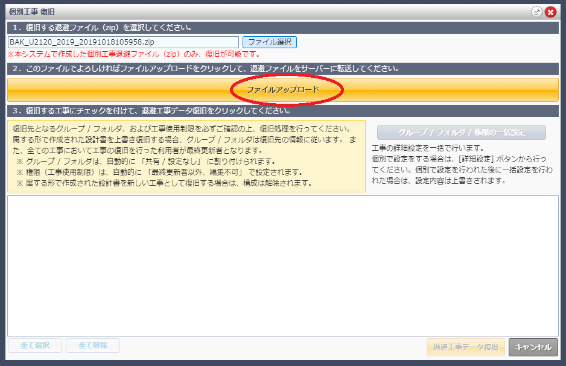Click the 個別工事 復旧 title text

32,12
